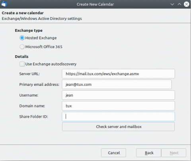Click the Details section heading

(x=21, y=56)
